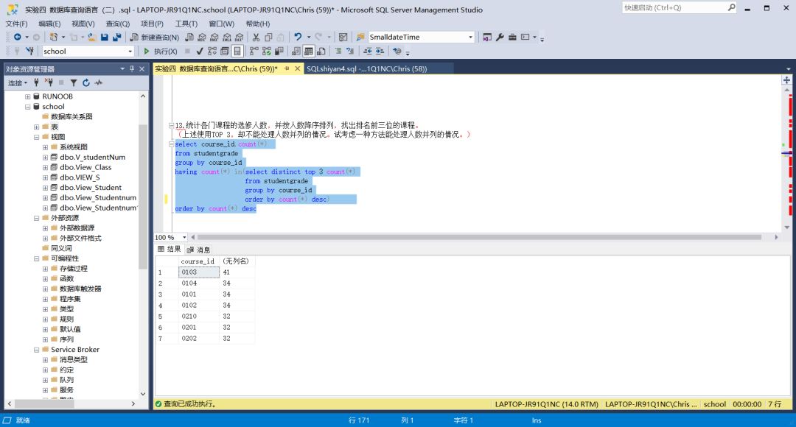Switch to the SQLshiyan4.sql tab
Image resolution: width=796 pixels, height=427 pixels.
click(x=366, y=68)
